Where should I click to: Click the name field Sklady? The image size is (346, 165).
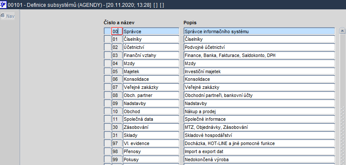(x=151, y=135)
